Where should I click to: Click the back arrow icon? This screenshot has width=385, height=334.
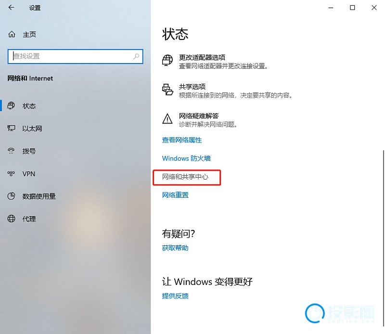[11, 8]
